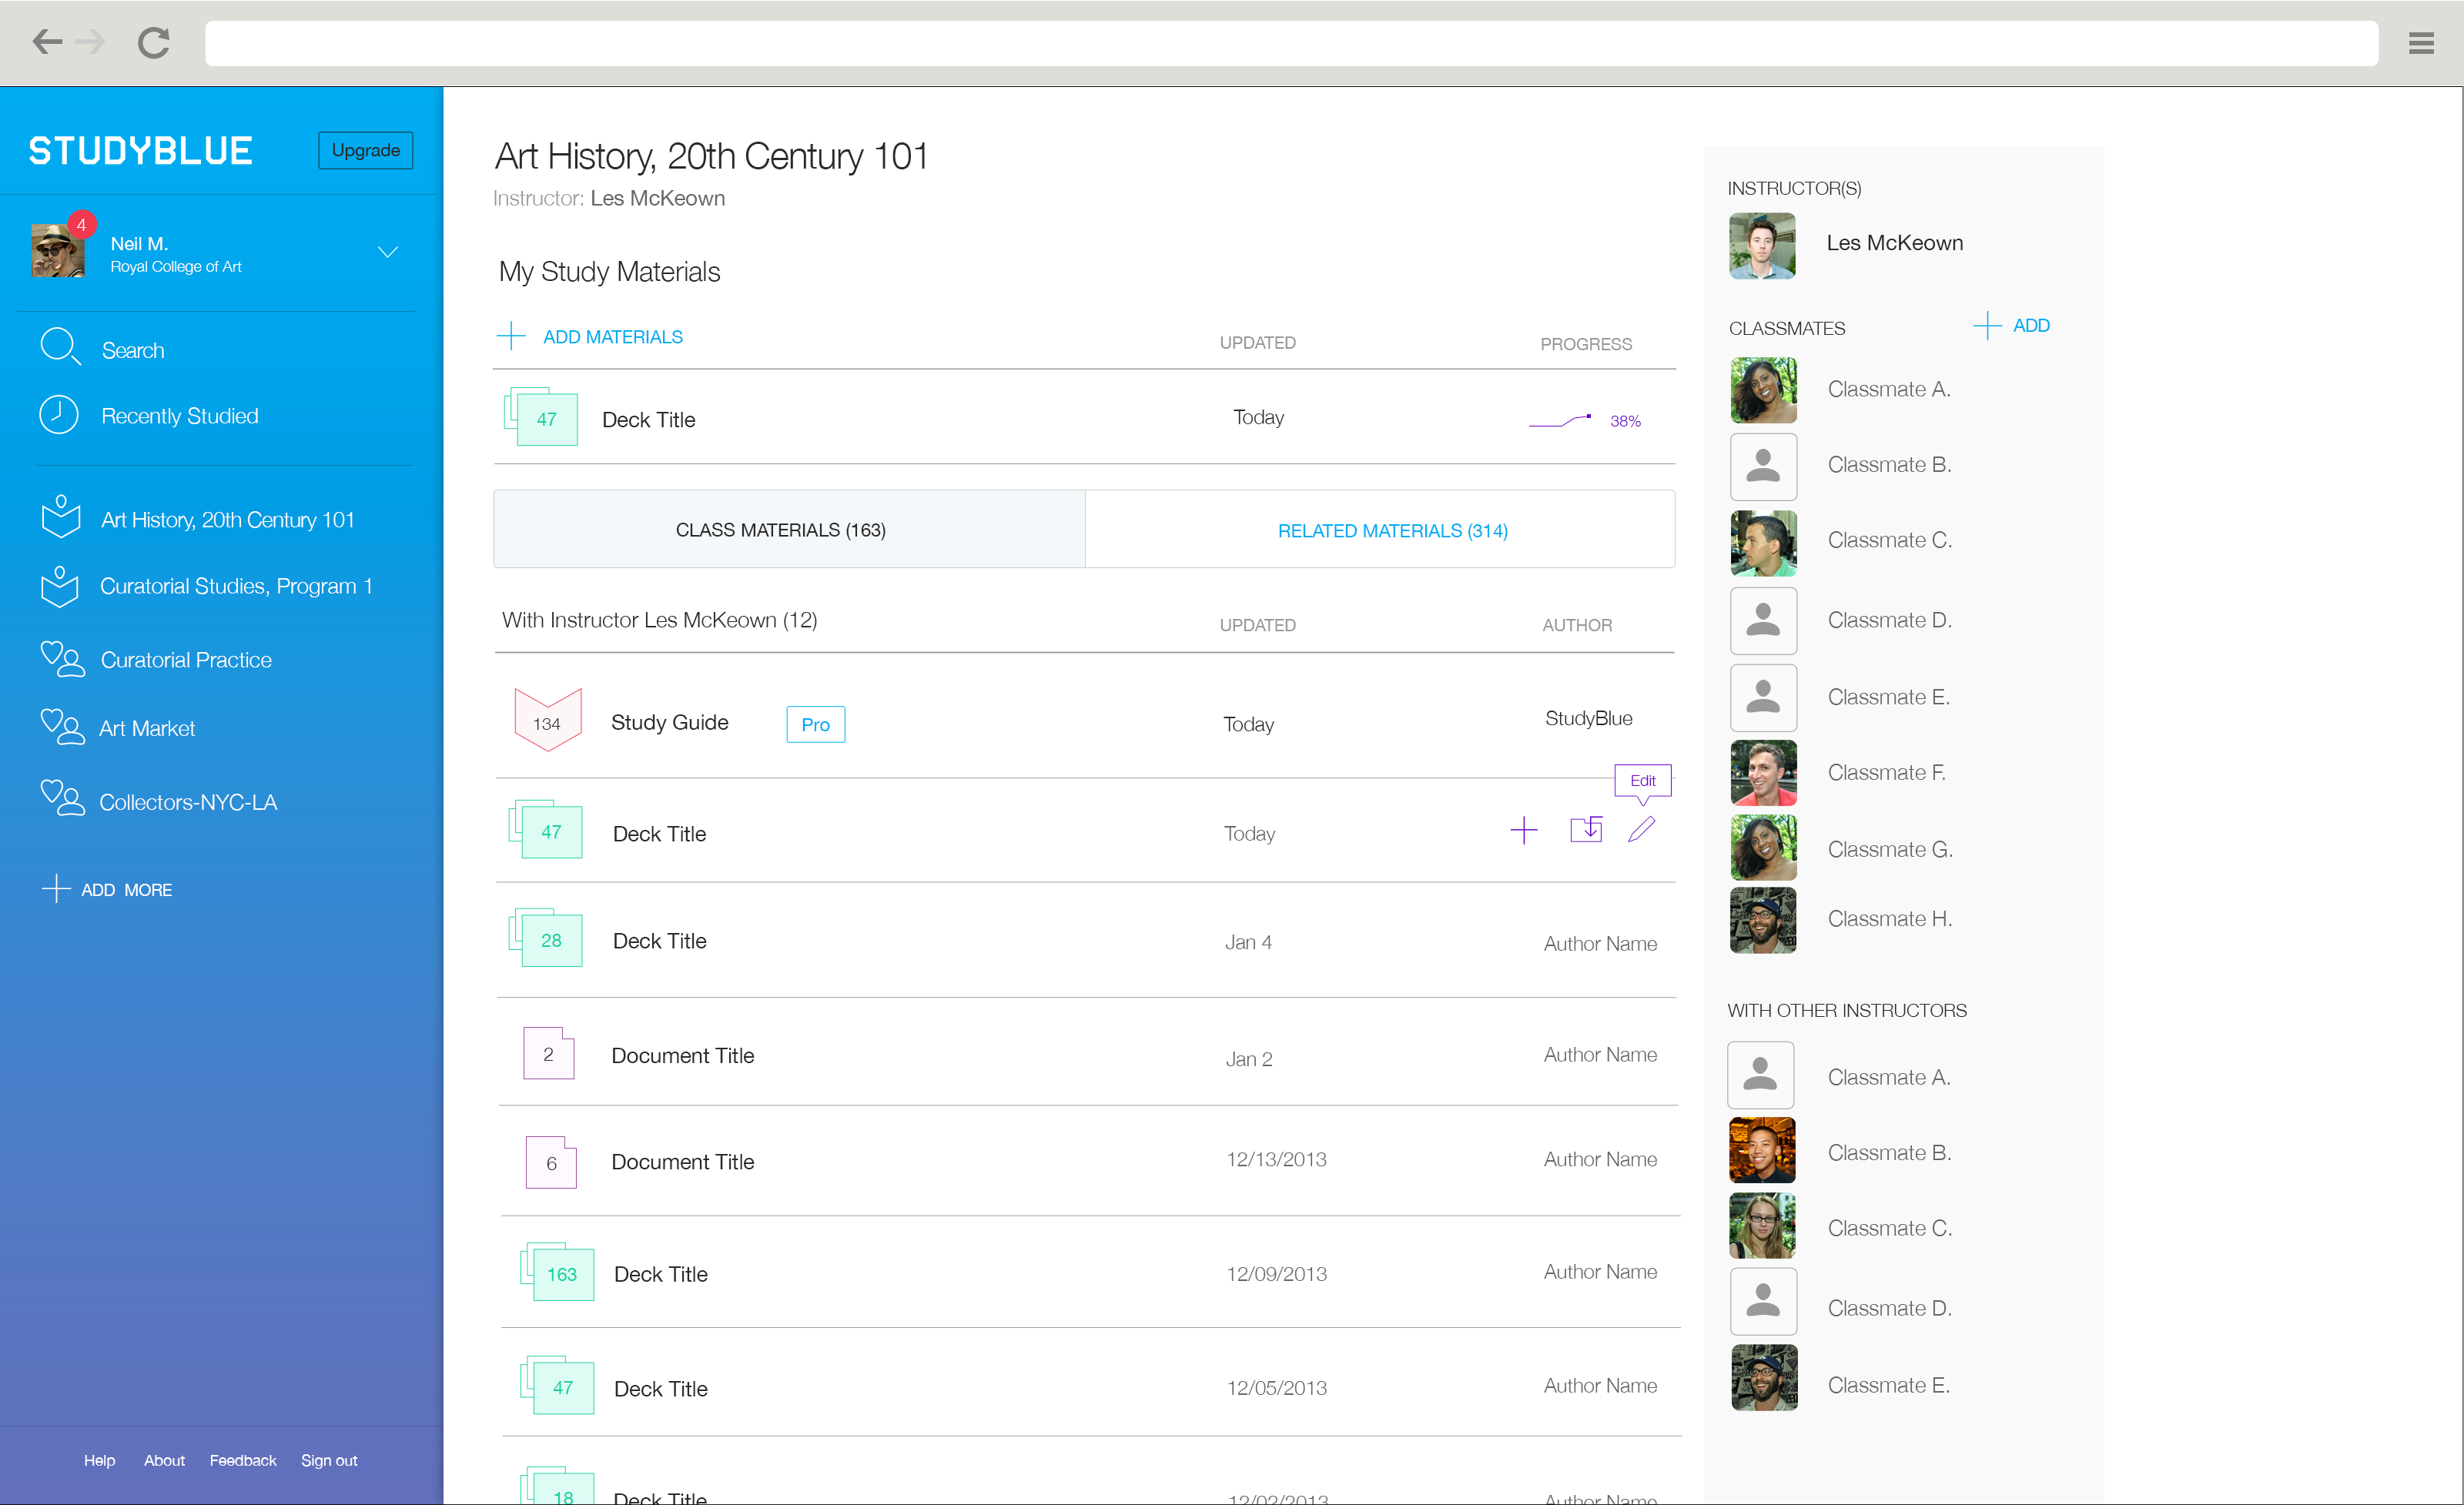Click the STUDYBLUE logo
The width and height of the screenshot is (2464, 1505).
(140, 150)
